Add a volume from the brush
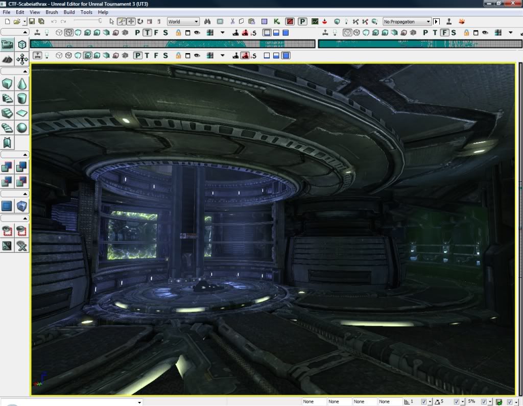Image resolution: width=523 pixels, height=406 pixels. tap(21, 206)
